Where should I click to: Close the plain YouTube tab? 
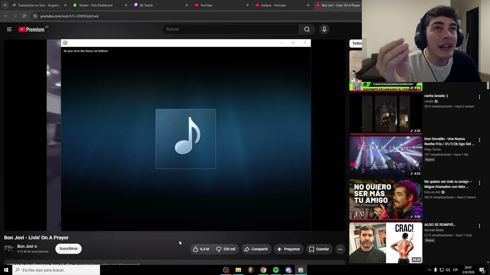click(x=247, y=5)
